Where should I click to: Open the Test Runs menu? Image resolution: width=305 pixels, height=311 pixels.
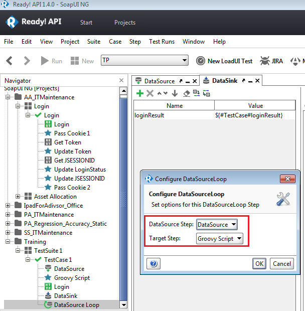tap(162, 42)
